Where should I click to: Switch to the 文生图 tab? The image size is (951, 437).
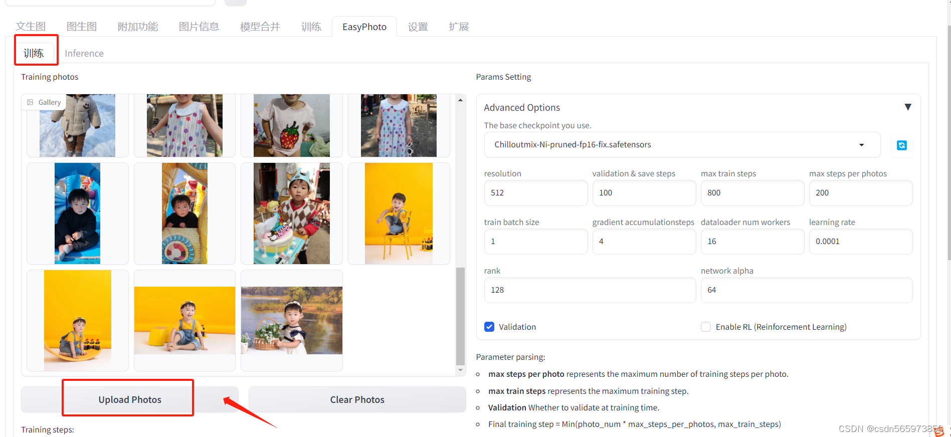(x=31, y=27)
